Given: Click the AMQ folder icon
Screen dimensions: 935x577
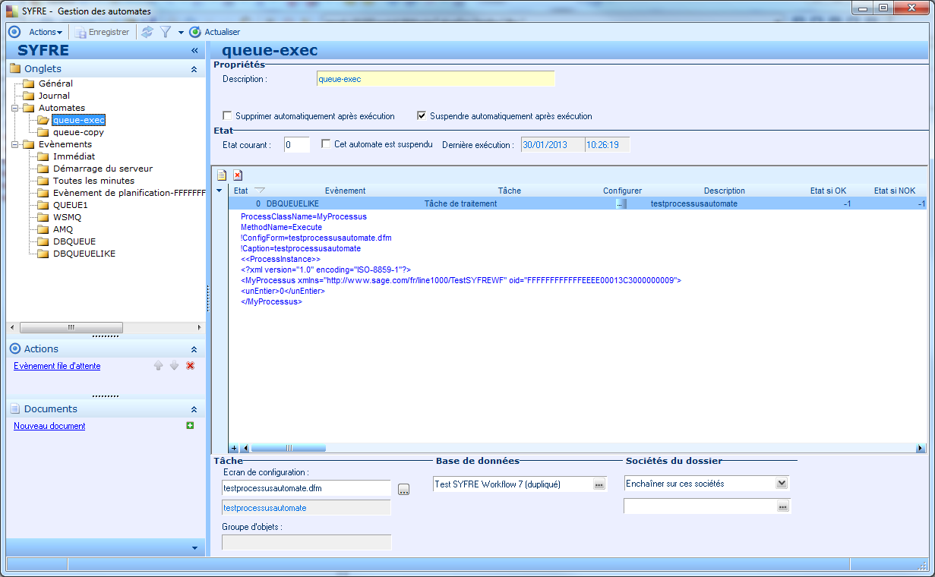Looking at the screenshot, I should tap(43, 229).
